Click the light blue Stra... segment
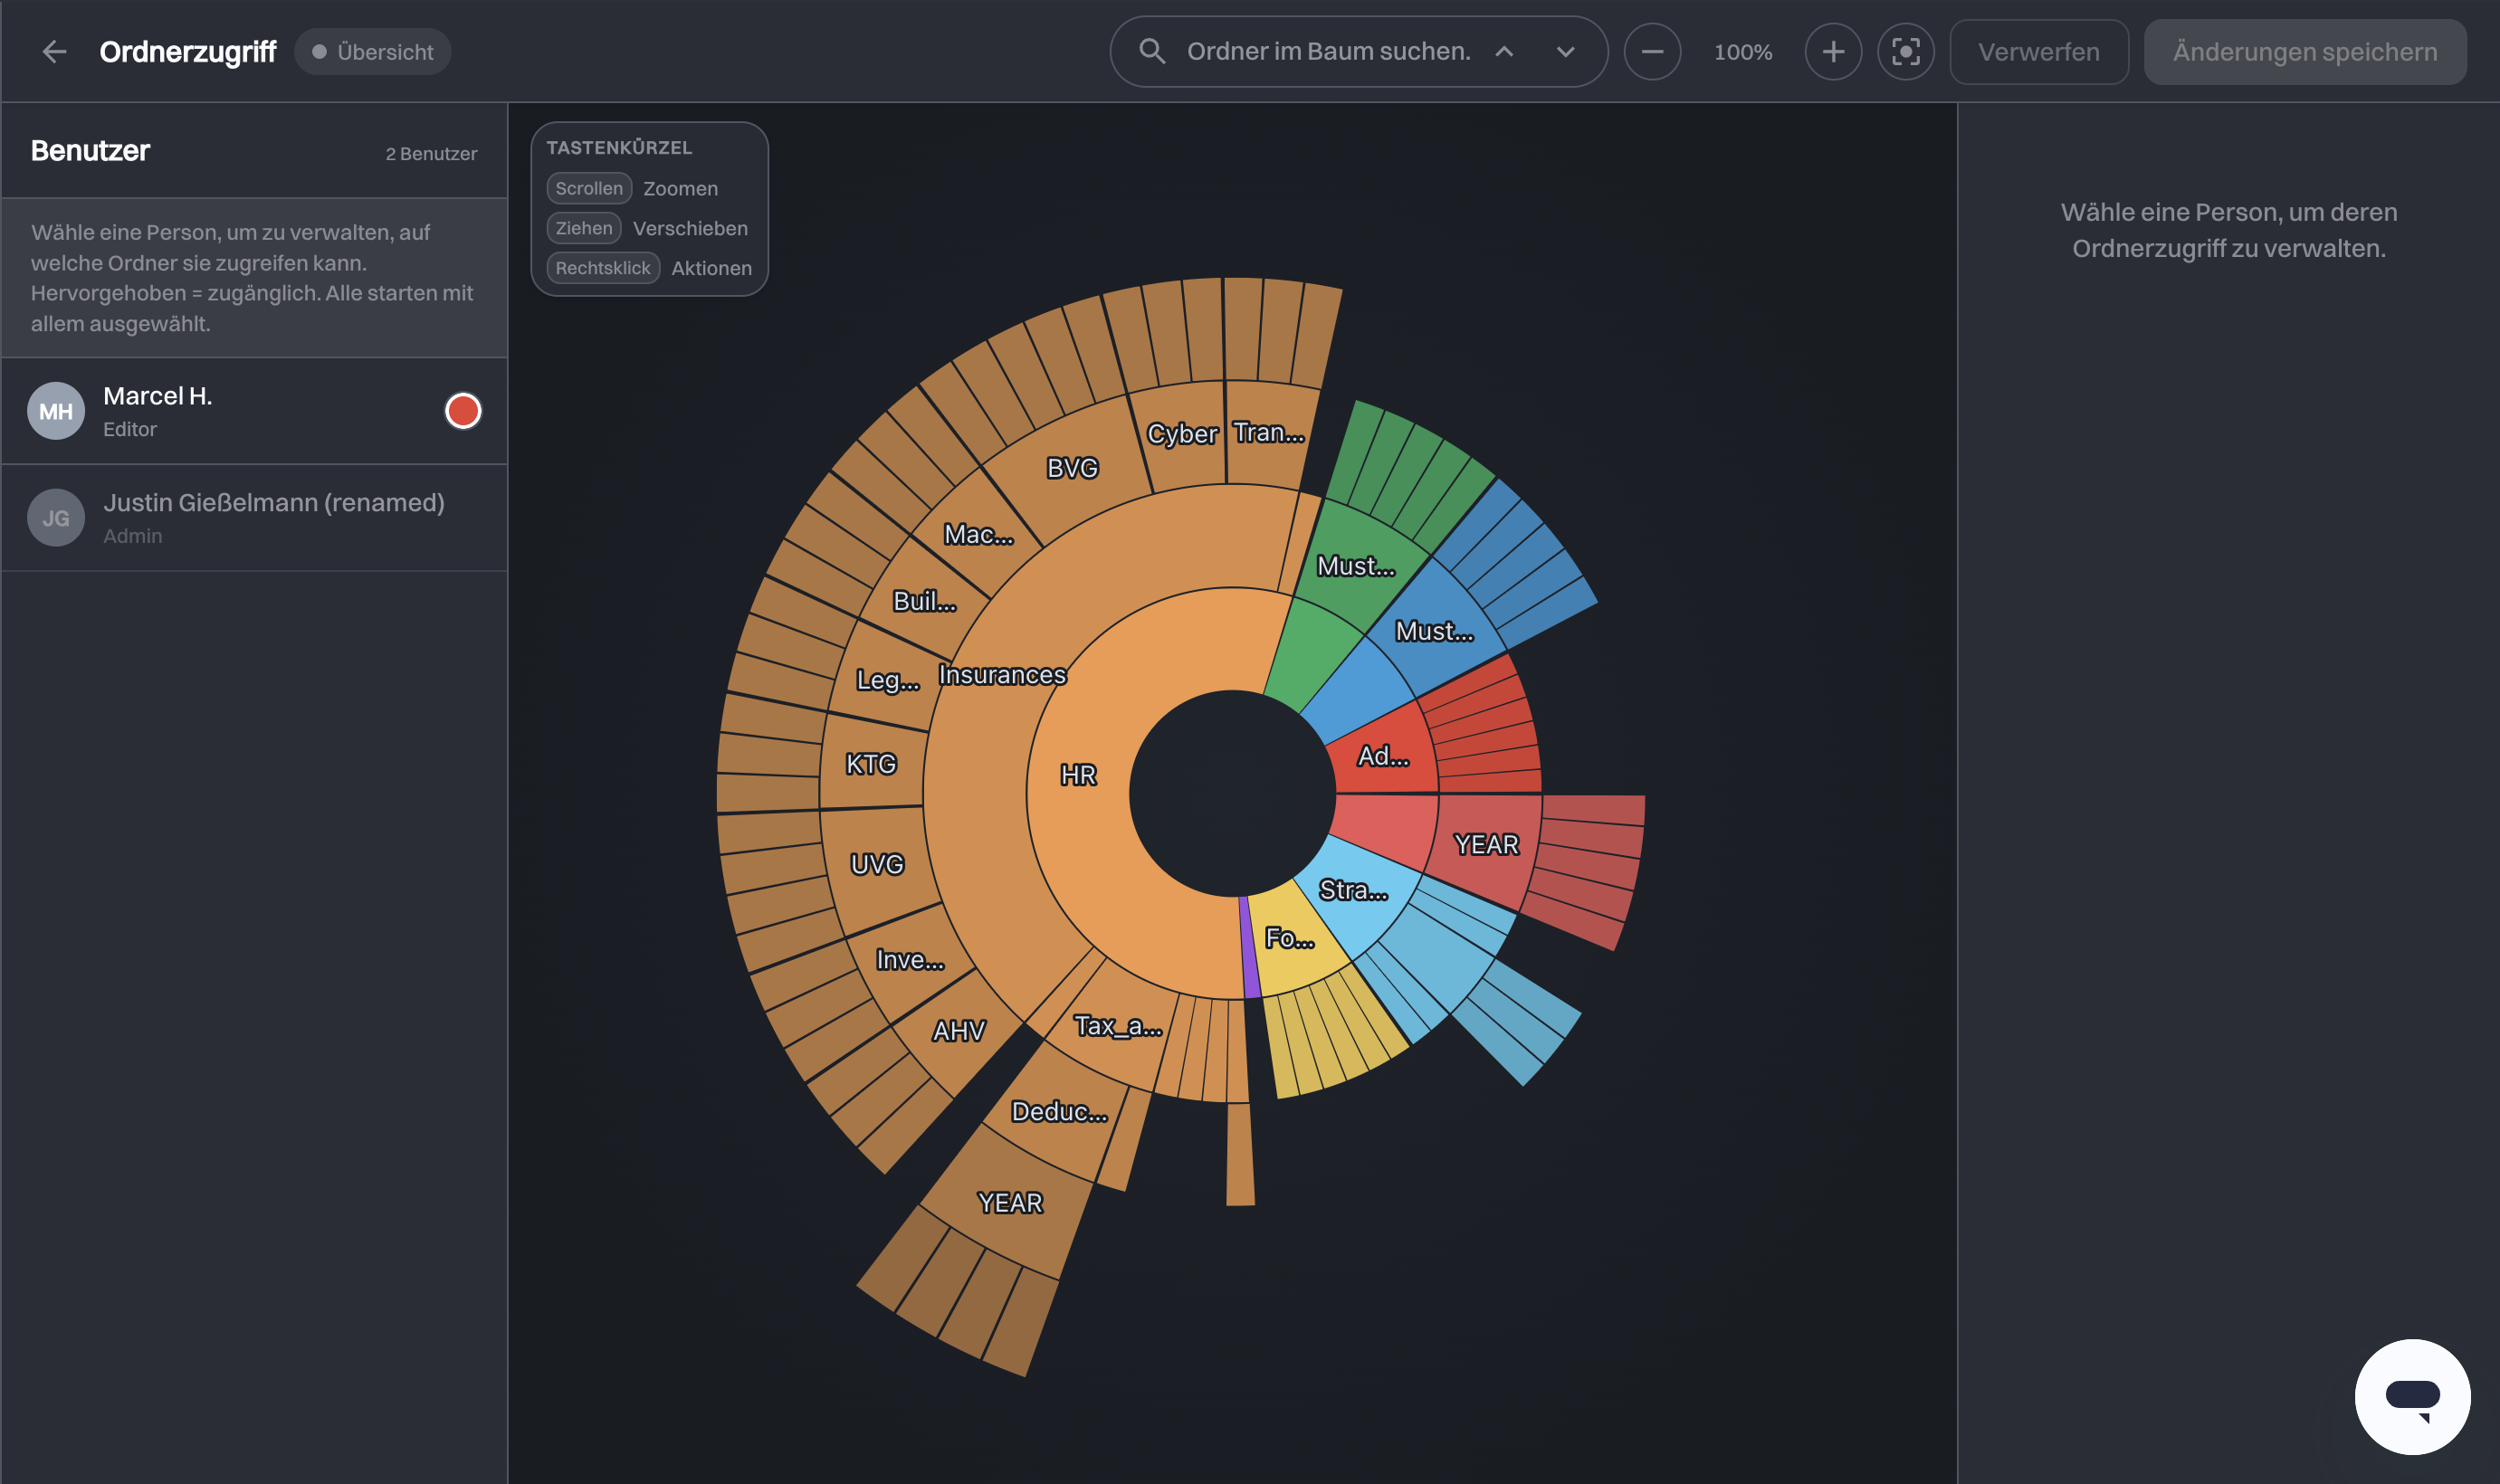Image resolution: width=2500 pixels, height=1484 pixels. tap(1352, 890)
